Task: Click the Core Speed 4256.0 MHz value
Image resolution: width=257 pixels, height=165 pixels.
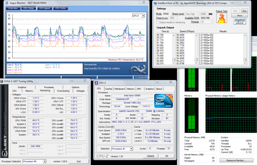Action: click(x=121, y=130)
